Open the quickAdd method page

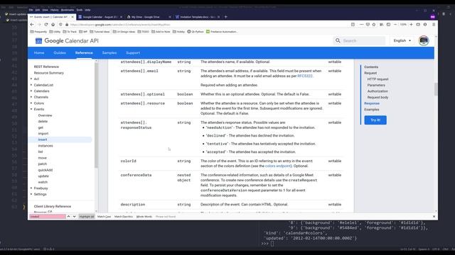click(x=45, y=170)
